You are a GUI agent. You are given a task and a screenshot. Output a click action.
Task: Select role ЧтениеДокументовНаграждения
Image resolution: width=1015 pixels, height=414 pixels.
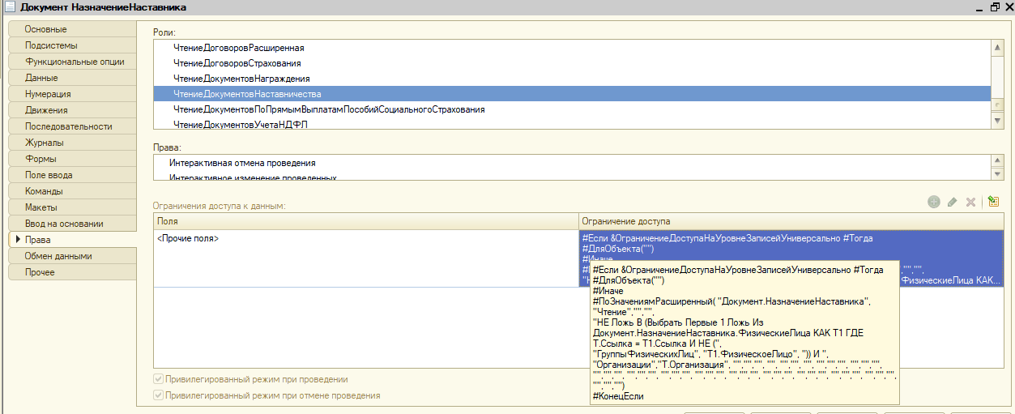pos(572,79)
